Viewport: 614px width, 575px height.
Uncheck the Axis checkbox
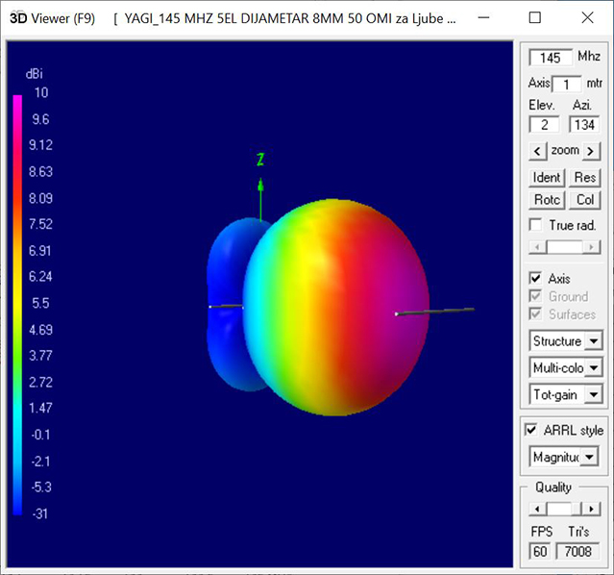[536, 279]
